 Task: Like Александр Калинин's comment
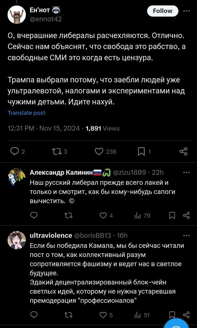(103, 215)
